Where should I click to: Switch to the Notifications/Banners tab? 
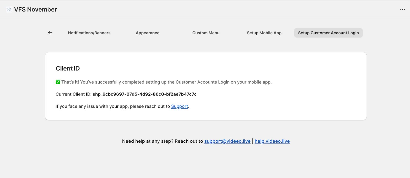point(89,33)
